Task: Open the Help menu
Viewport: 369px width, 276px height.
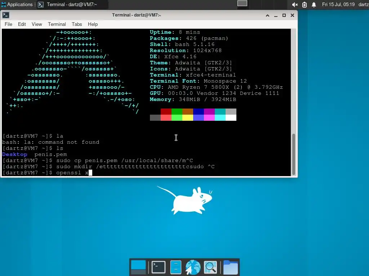Action: coord(93,24)
